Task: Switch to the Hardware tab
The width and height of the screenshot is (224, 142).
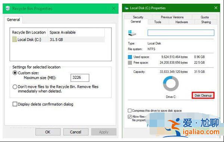Action: point(182,22)
